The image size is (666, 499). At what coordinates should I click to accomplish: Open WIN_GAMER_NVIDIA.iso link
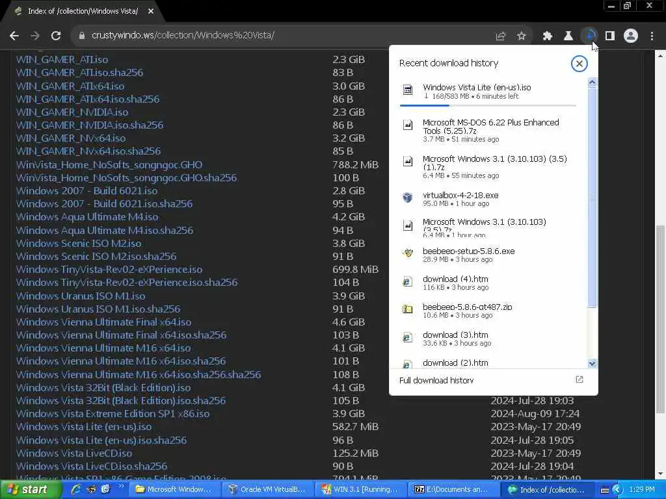tap(72, 112)
